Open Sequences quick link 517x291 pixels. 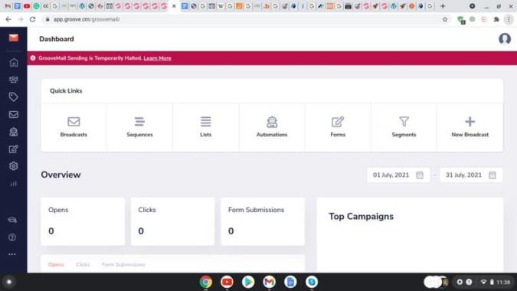(x=139, y=127)
